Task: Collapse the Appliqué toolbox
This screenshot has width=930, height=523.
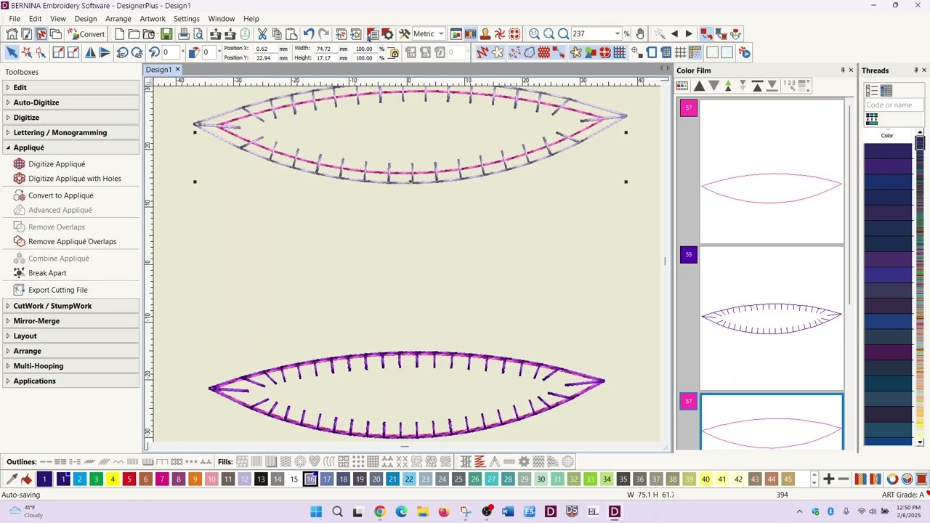Action: coord(70,147)
